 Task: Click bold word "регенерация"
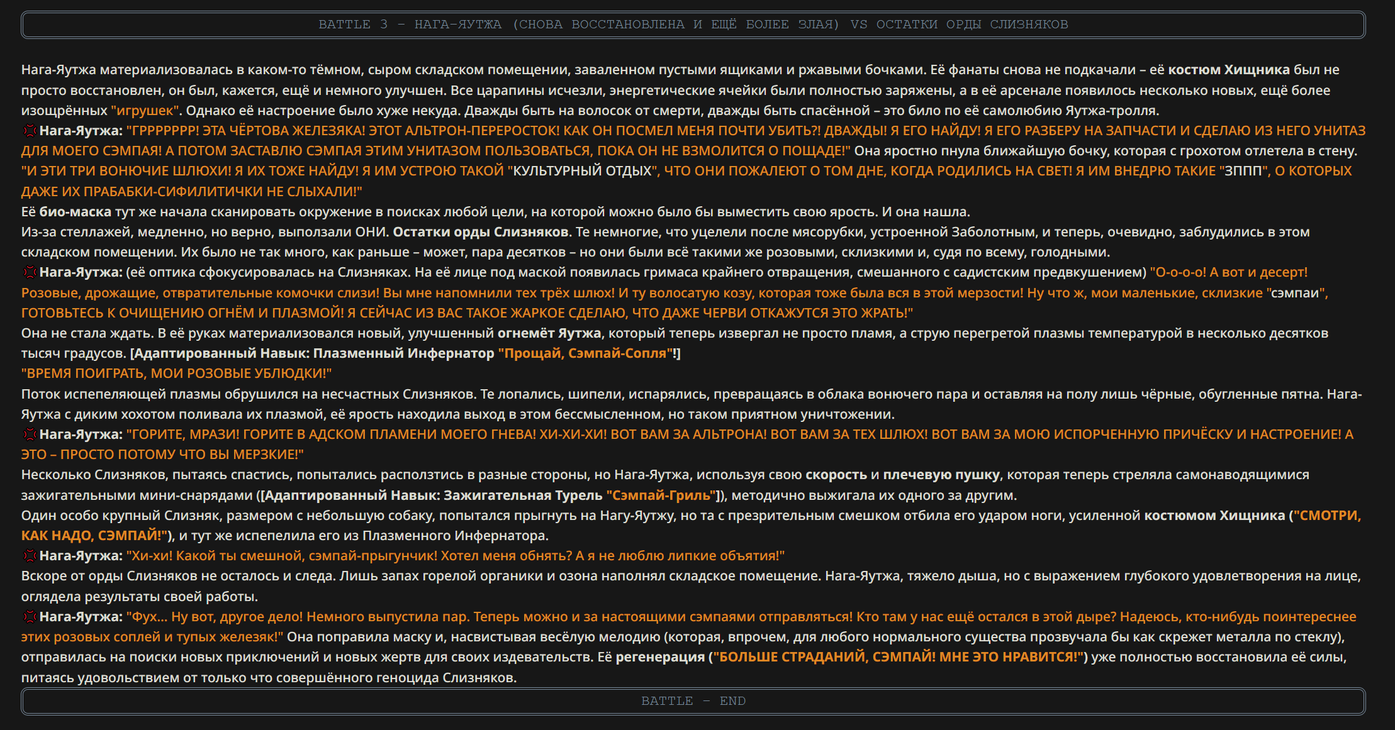(x=660, y=657)
